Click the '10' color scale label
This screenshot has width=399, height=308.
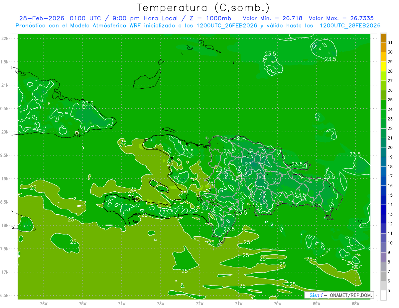click(x=390, y=243)
